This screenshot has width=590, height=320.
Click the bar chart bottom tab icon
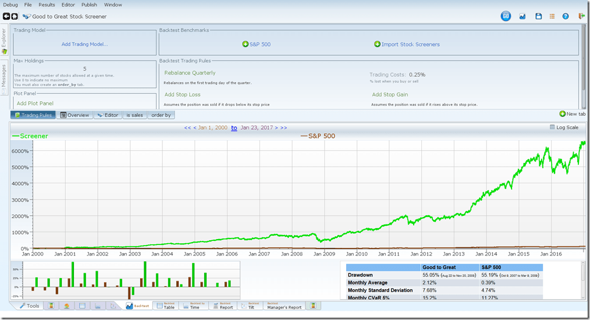point(98,305)
